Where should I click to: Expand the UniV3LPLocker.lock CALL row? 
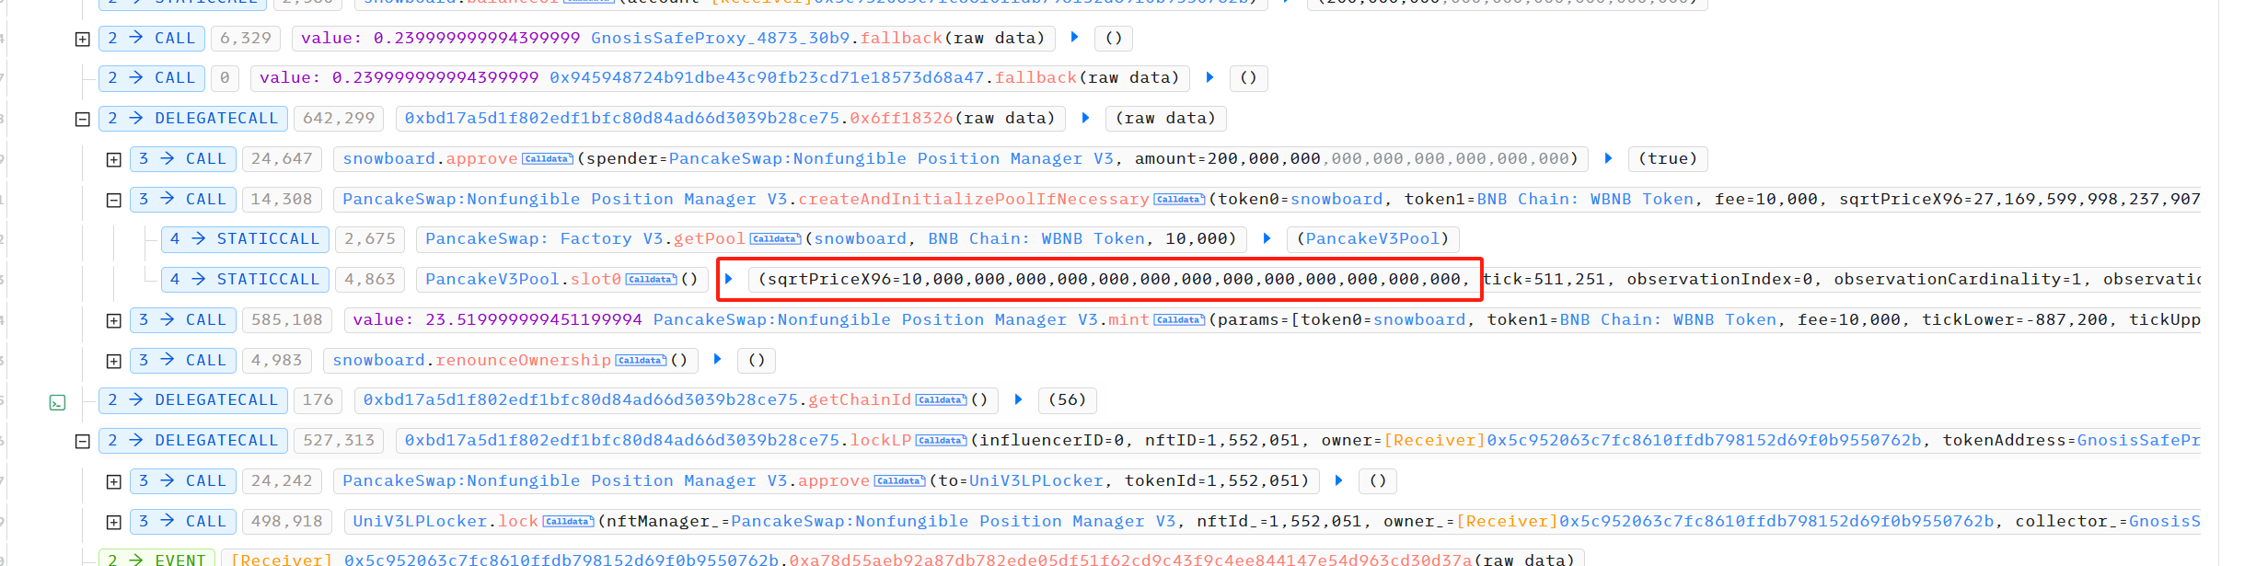(x=113, y=522)
